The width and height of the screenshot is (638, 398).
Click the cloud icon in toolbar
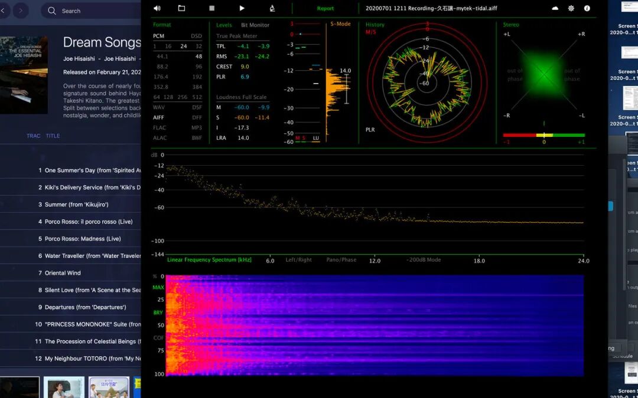pyautogui.click(x=555, y=8)
